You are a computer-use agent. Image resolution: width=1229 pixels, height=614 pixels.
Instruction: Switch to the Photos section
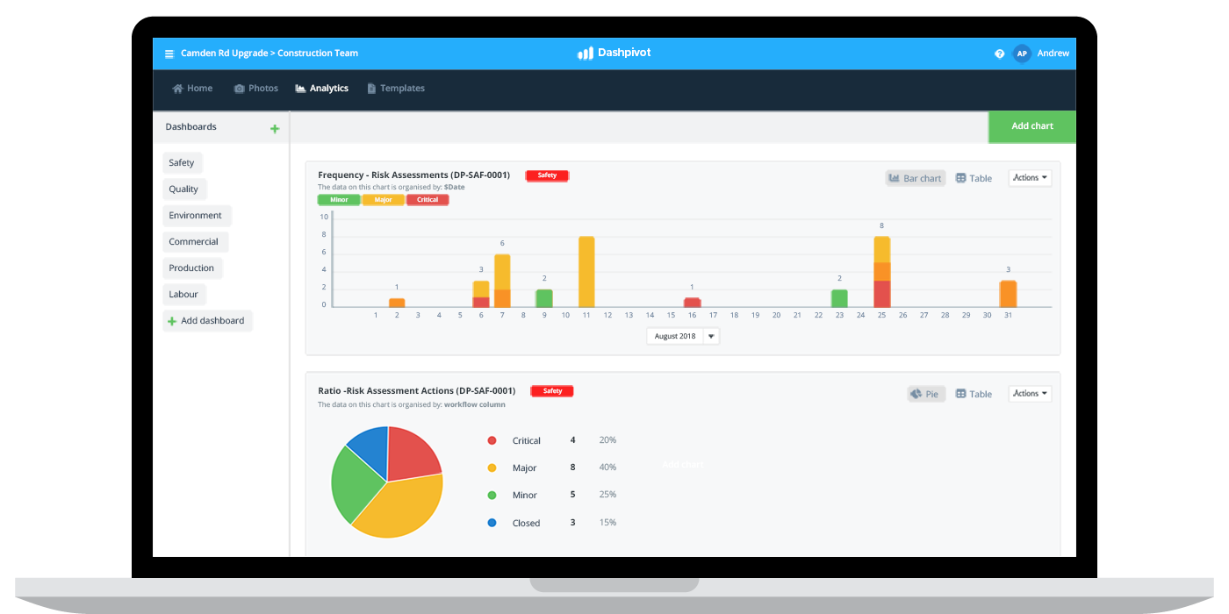click(255, 88)
